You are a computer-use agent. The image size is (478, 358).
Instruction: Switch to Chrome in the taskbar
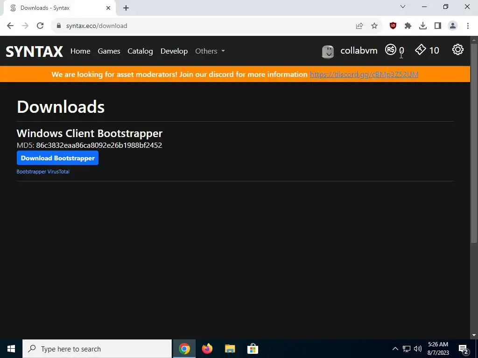tap(184, 349)
